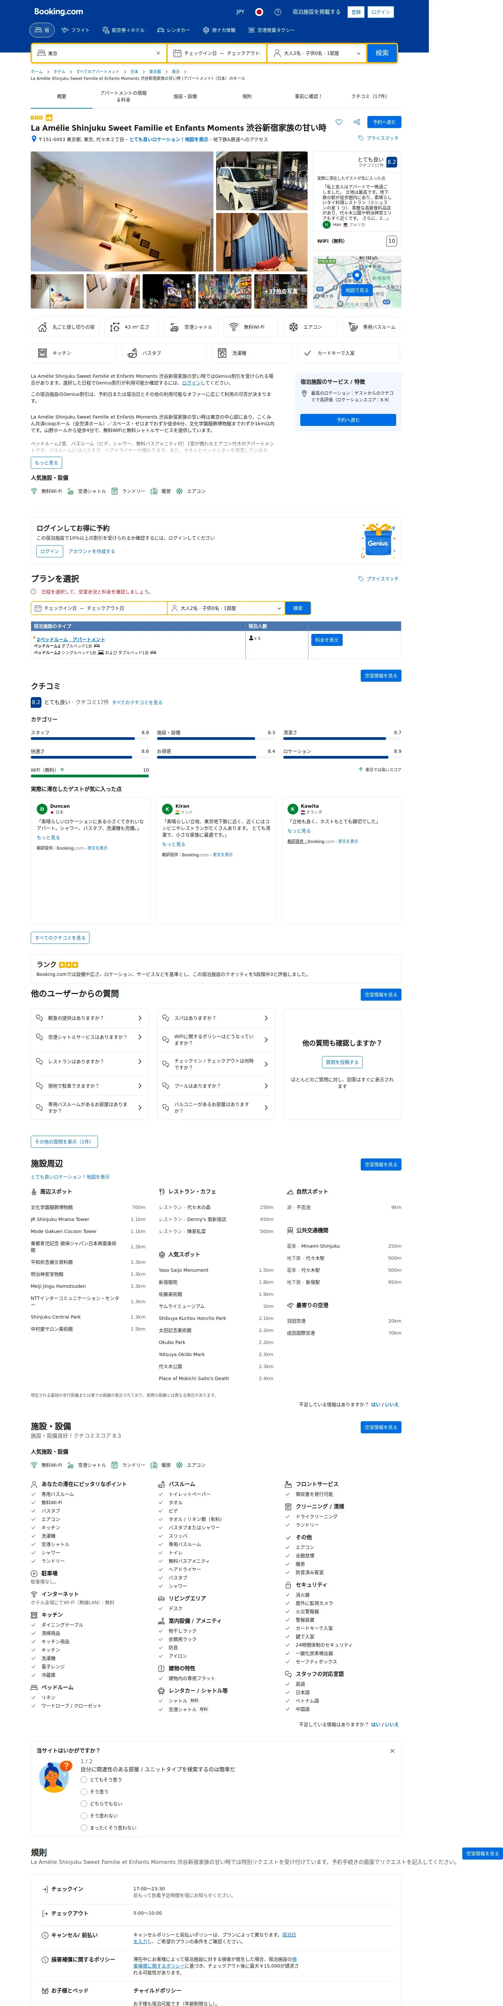Expand the 現地で駐車できますか？ question
This screenshot has height=2006, width=503.
click(x=90, y=1086)
